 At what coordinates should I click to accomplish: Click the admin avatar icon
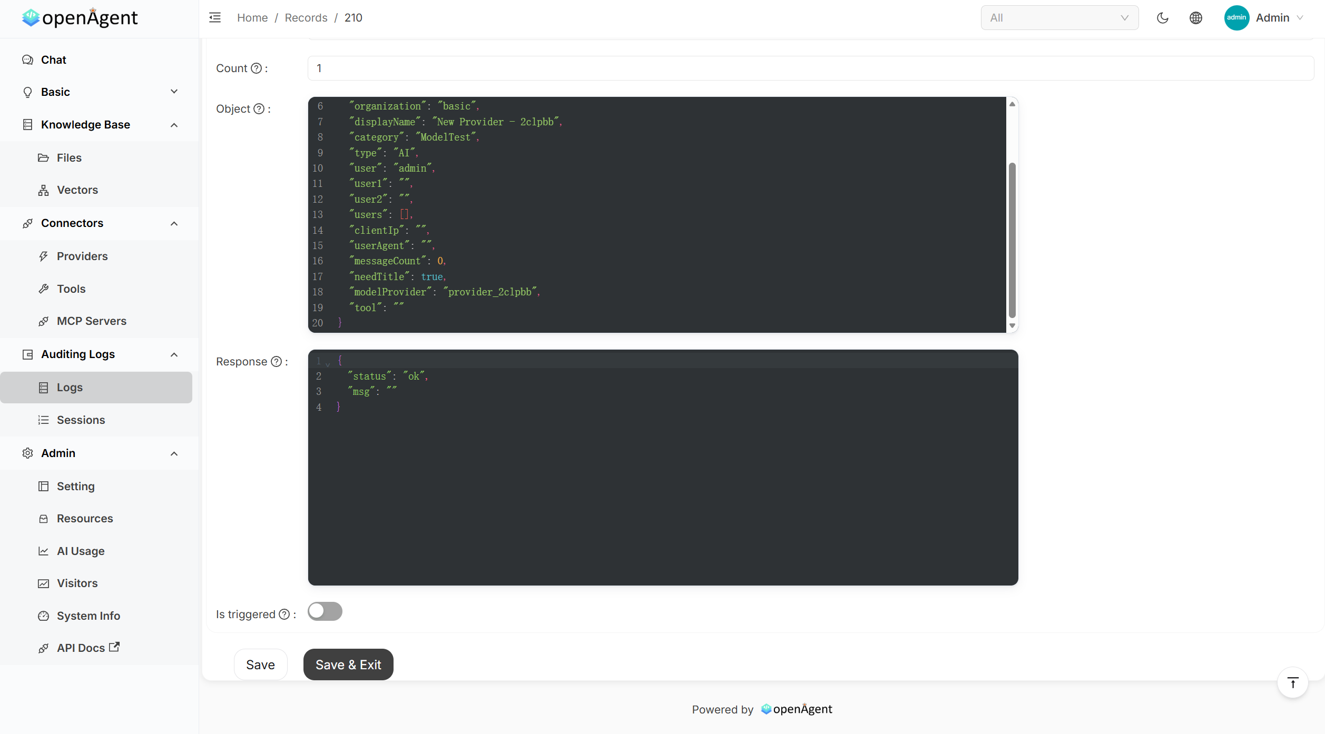point(1236,18)
